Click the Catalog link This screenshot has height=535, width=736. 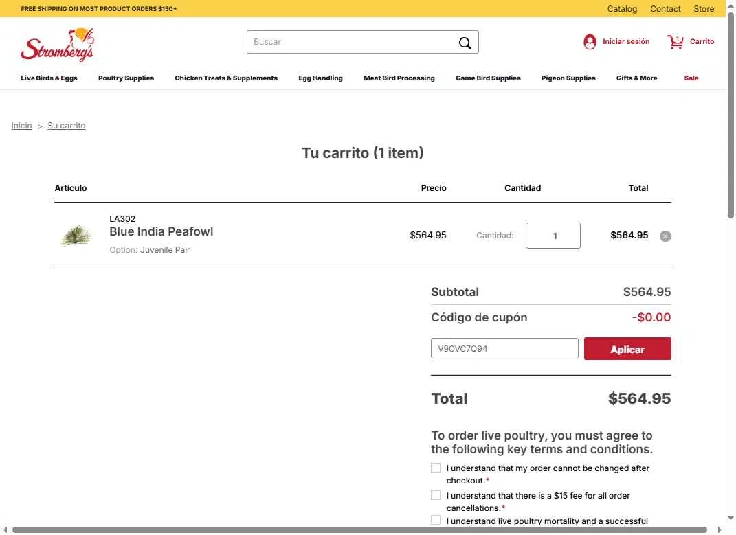(622, 9)
